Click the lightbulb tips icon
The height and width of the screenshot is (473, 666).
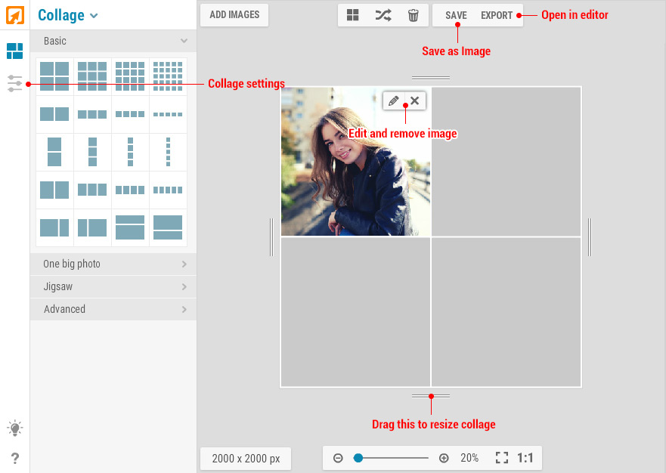15,428
